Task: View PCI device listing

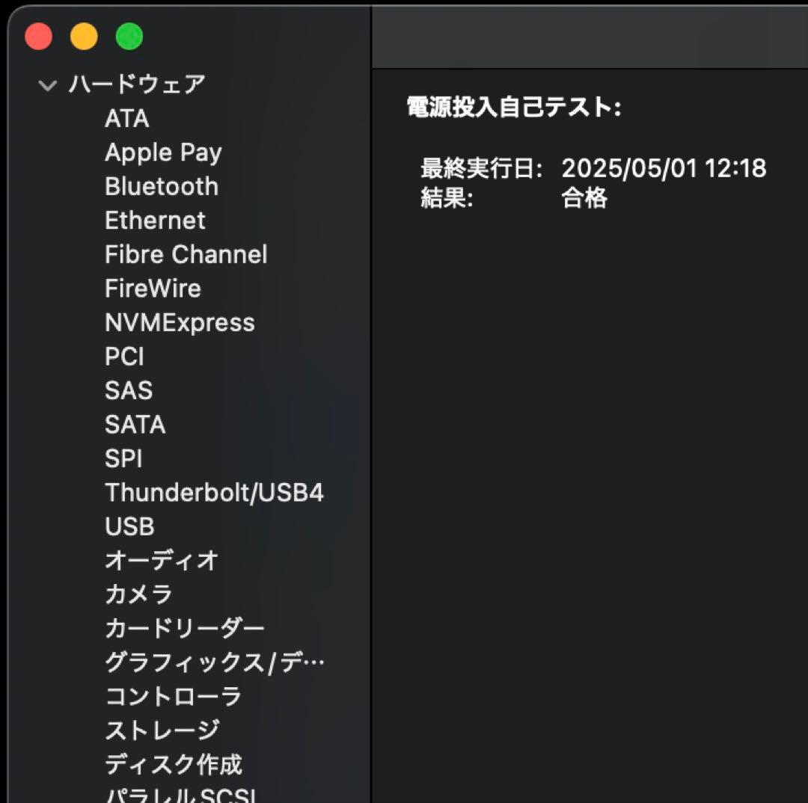Action: pyautogui.click(x=125, y=357)
